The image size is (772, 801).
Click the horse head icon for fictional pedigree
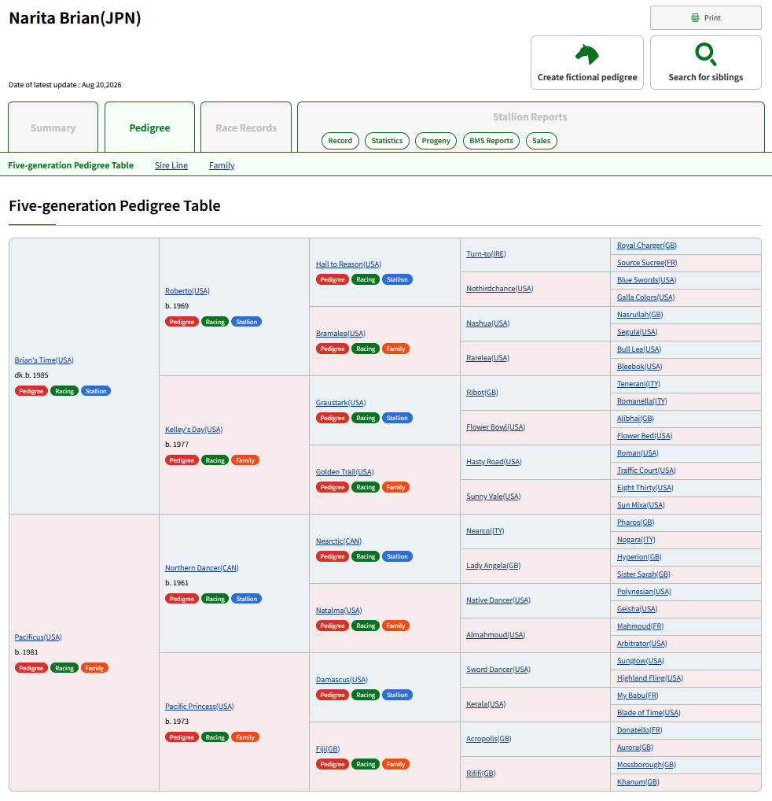point(586,54)
